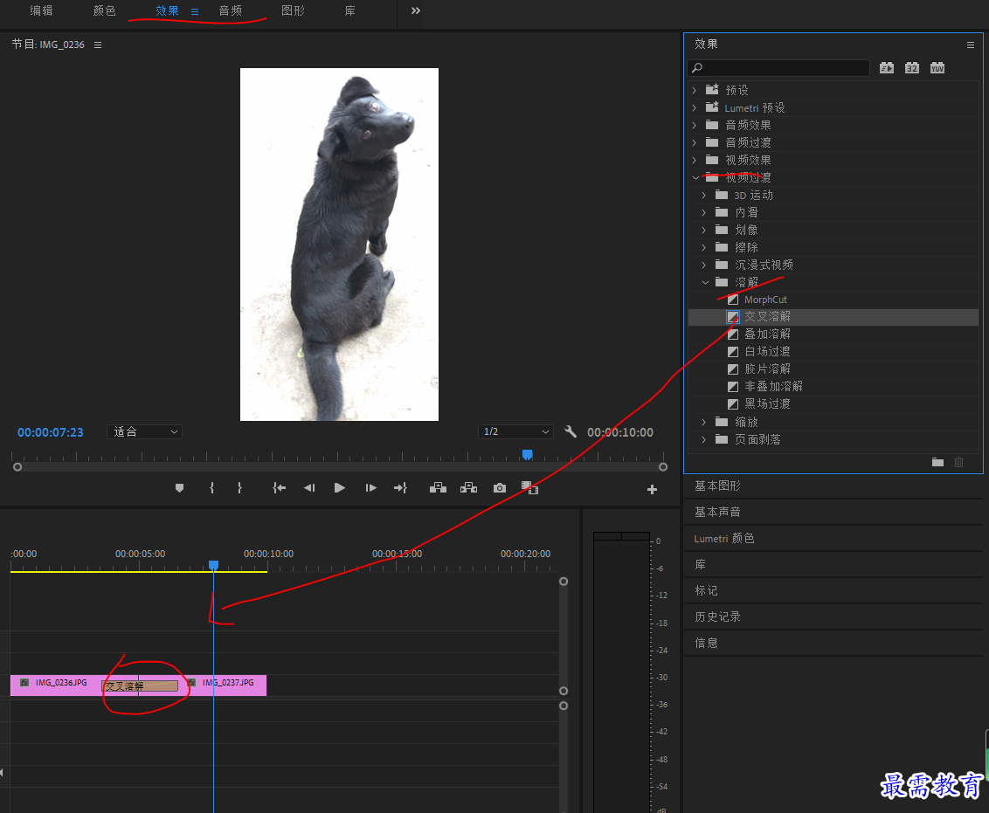
Task: Mark Out point button
Action: [x=239, y=488]
